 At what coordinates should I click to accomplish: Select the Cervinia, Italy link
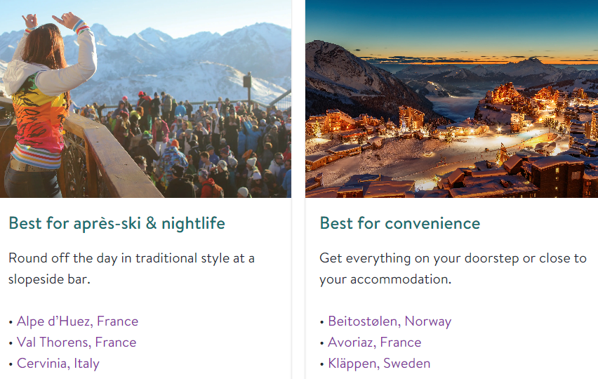tap(58, 364)
